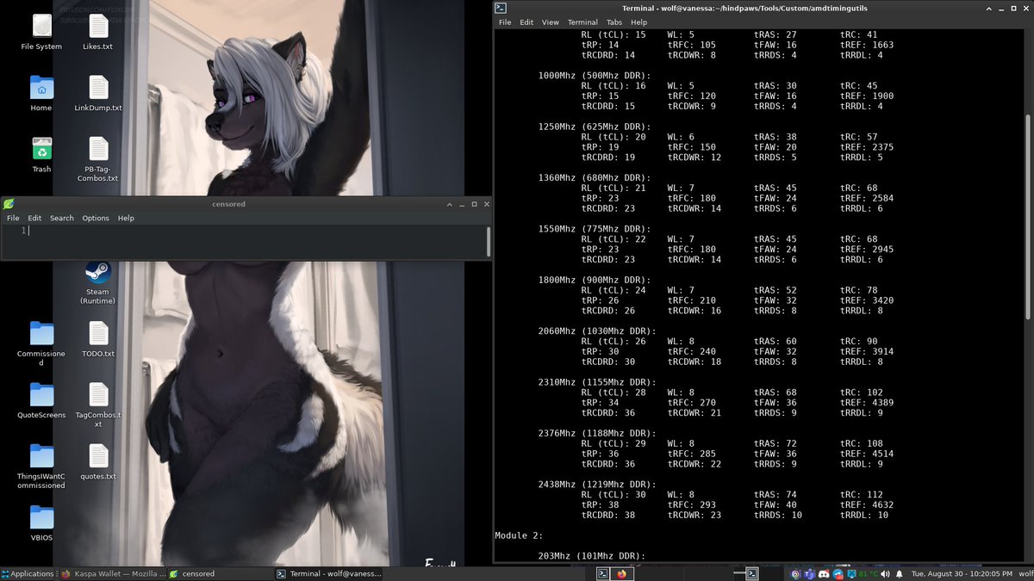Click the 'tREF: 4632' value

[866, 505]
